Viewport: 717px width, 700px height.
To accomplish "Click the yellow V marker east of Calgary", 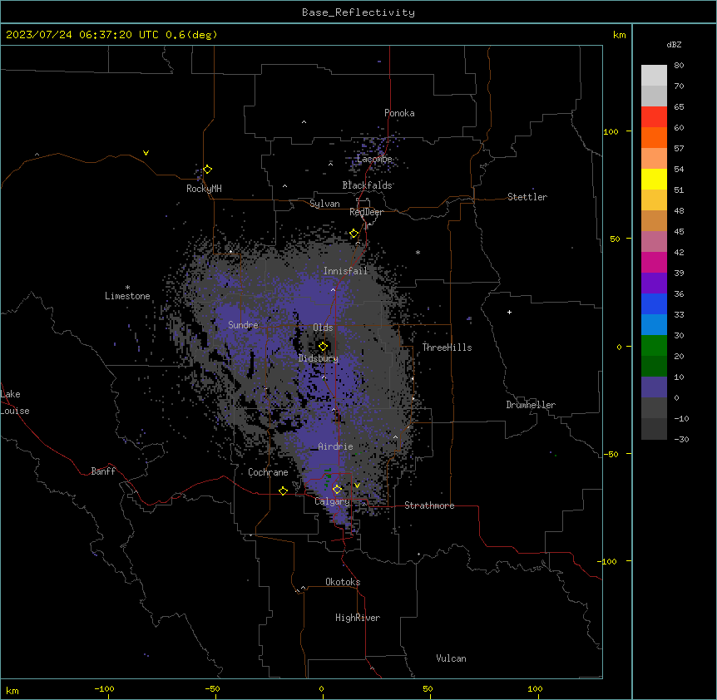I will click(x=357, y=486).
